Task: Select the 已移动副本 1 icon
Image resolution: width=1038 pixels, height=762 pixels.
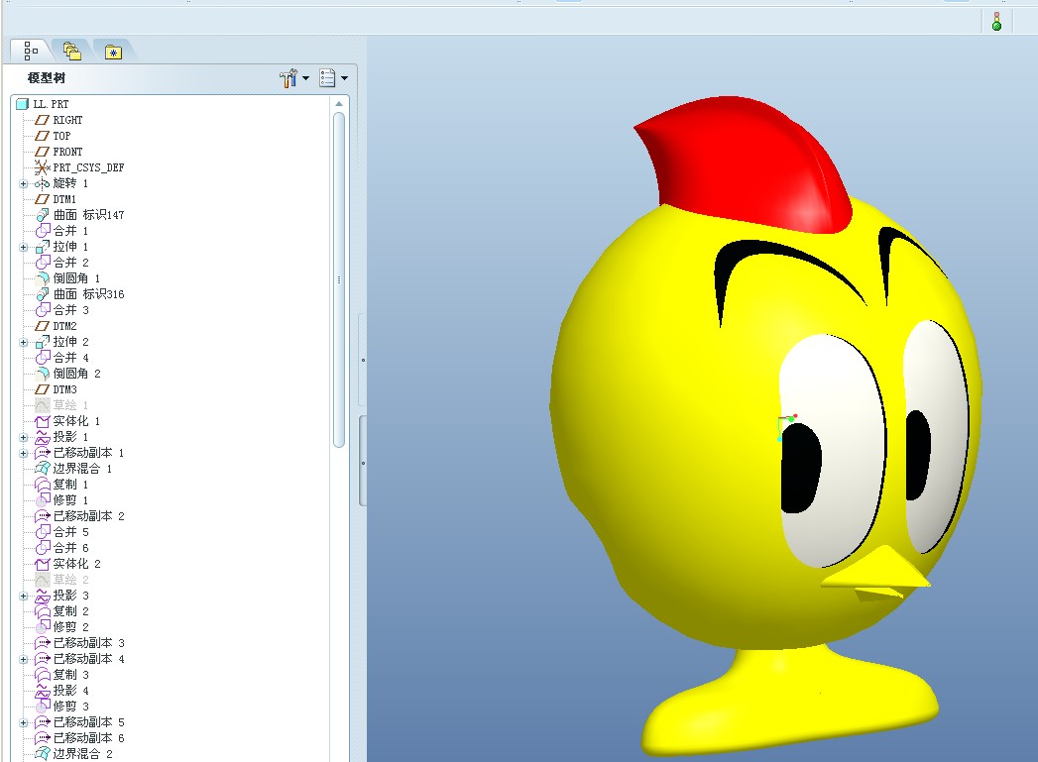Action: click(x=43, y=453)
